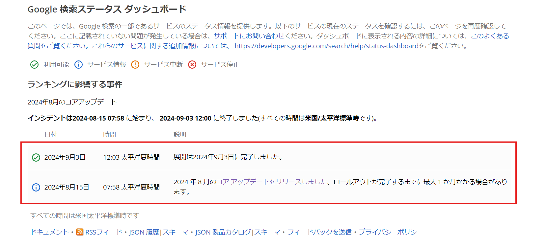Click the サービス中断 legend label
547x248 pixels.
point(163,65)
